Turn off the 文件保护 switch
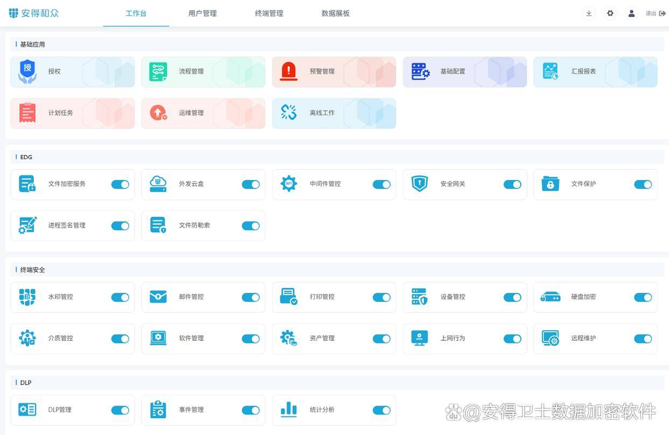This screenshot has width=669, height=435. coord(643,185)
